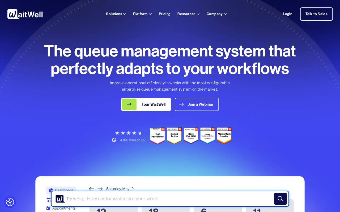Click the Fastest Implementation badge
340x212 pixels.
click(x=207, y=136)
